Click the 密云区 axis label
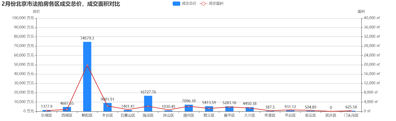The width and height of the screenshot is (396, 121). 311,116
